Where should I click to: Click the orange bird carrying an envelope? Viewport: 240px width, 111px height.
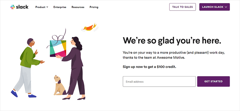[x=89, y=28]
